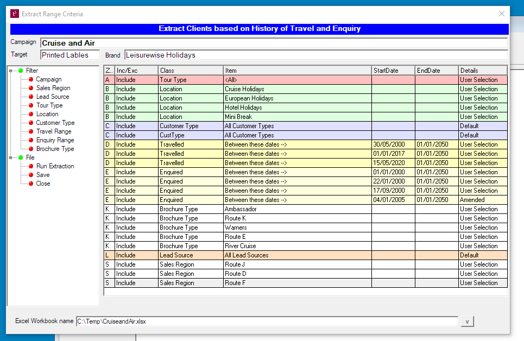Viewport: 524px width, 341px height.
Task: Click the start date 17/09/2000 cell
Action: [x=393, y=191]
